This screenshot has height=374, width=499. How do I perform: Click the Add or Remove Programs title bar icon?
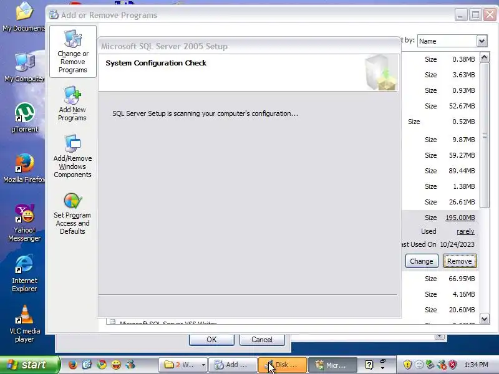pos(54,15)
